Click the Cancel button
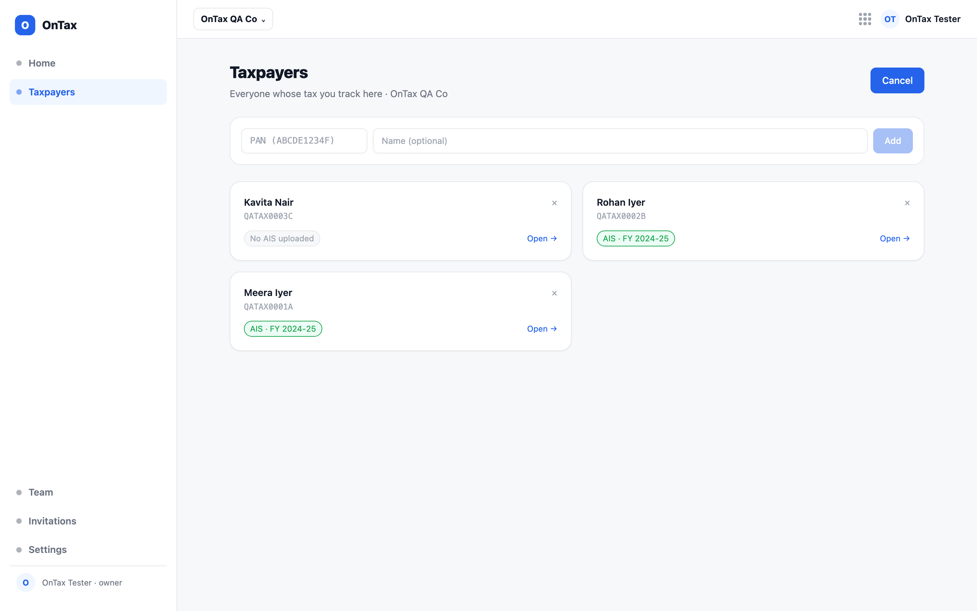 [897, 80]
